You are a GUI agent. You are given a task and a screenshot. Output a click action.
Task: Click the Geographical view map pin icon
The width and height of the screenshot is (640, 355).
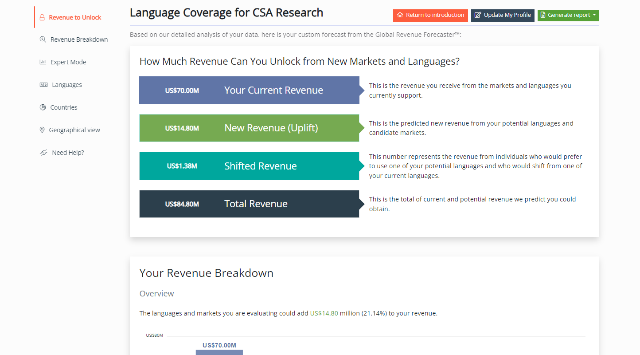point(42,130)
